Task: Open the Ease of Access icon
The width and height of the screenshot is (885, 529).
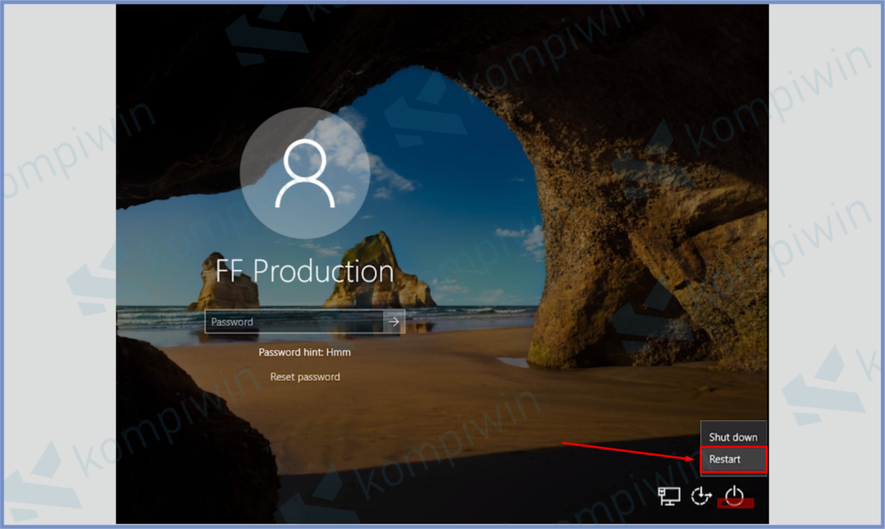Action: [x=701, y=495]
